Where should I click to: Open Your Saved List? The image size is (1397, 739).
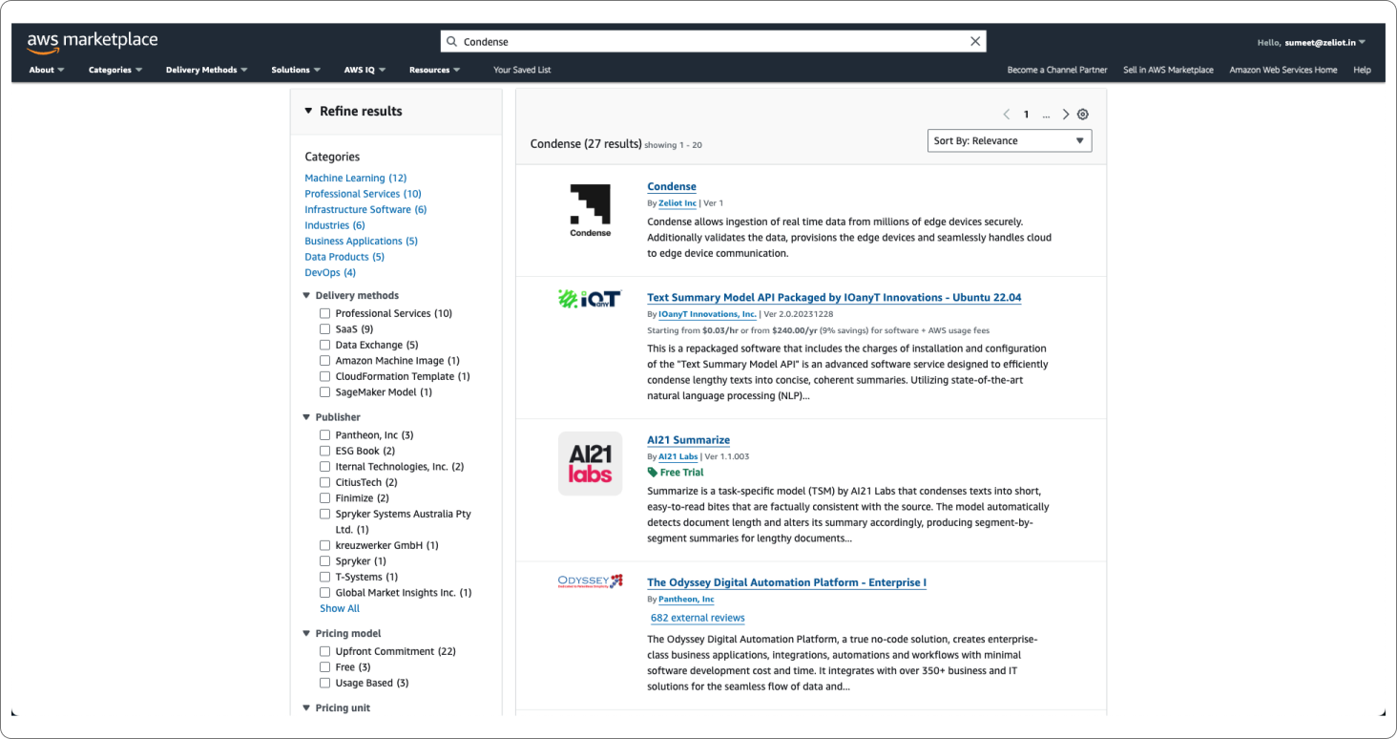pos(522,70)
